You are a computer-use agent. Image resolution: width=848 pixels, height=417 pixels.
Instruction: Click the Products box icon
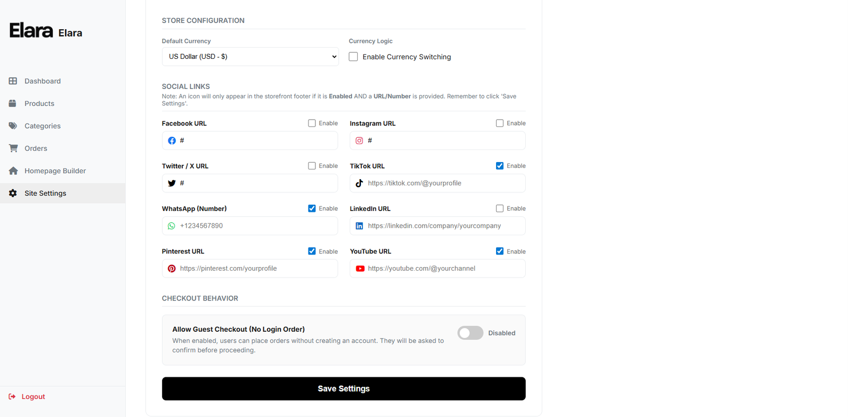[13, 103]
